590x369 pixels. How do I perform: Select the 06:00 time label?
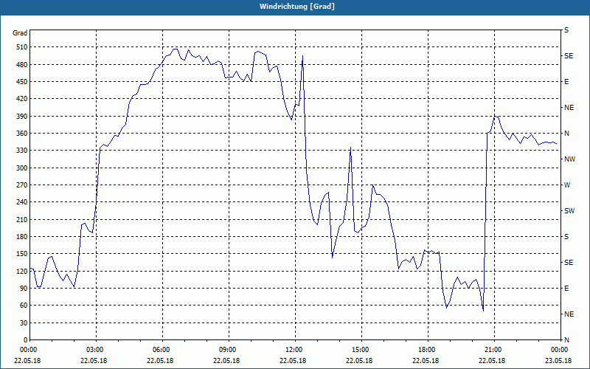162,350
